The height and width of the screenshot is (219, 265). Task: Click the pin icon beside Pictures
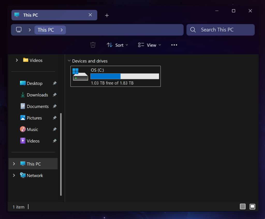54,118
